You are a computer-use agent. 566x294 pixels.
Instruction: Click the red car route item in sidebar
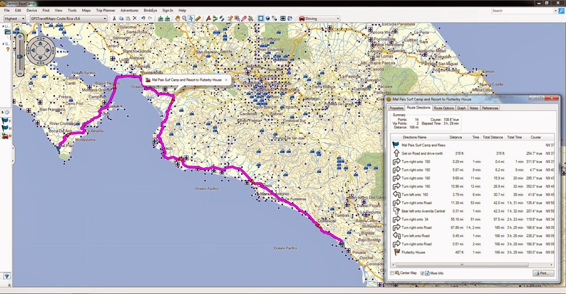pos(5,136)
